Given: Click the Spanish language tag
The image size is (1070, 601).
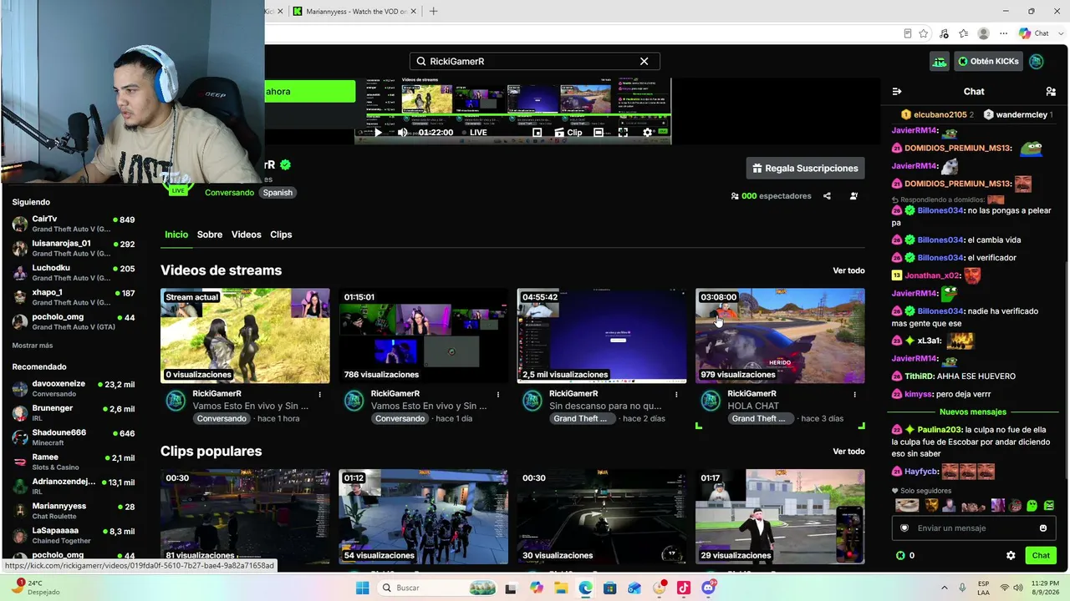Looking at the screenshot, I should coord(278,193).
